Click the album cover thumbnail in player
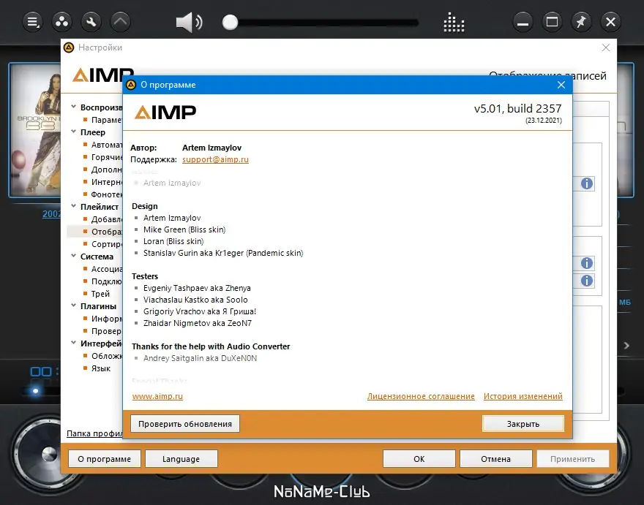The height and width of the screenshot is (505, 644). [35, 129]
